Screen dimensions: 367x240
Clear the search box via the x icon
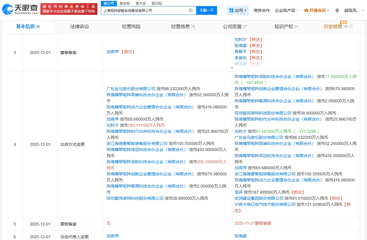coord(191,10)
